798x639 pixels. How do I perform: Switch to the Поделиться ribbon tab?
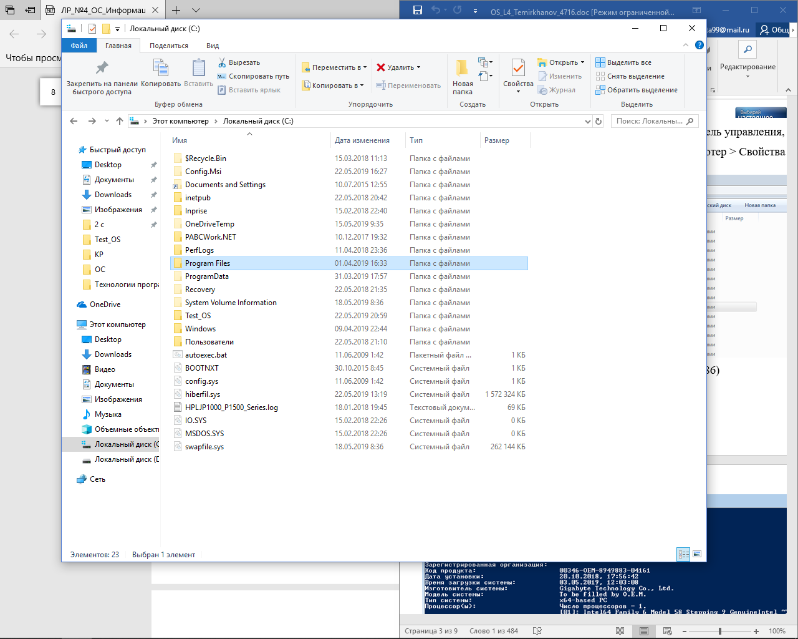169,46
